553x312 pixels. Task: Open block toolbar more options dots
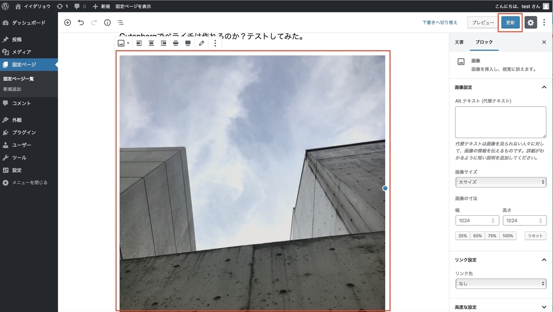click(x=215, y=43)
